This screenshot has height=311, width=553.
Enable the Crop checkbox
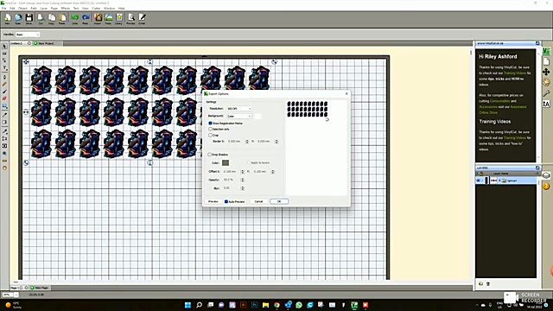211,135
